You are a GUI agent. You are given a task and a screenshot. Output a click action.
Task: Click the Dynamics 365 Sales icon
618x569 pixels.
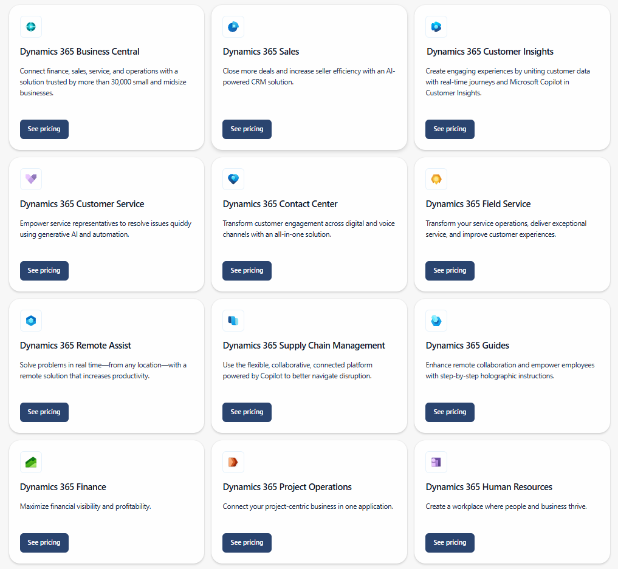pos(233,27)
